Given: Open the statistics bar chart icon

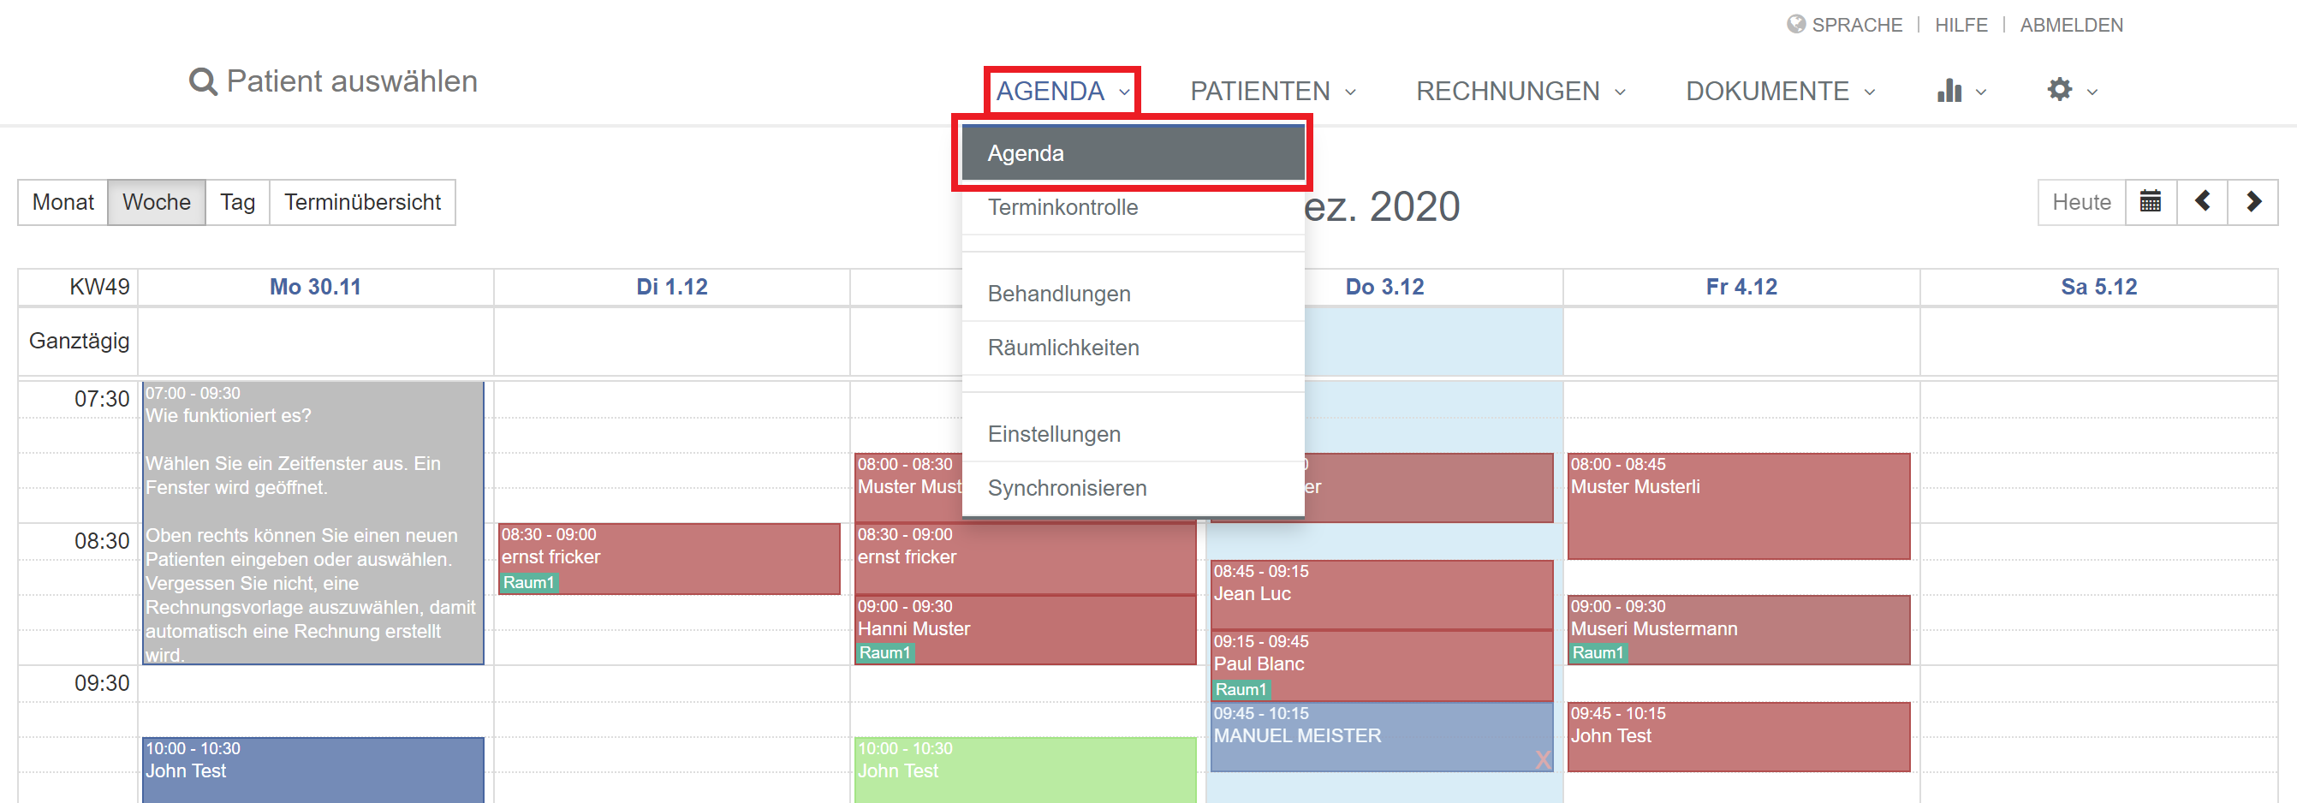Looking at the screenshot, I should (x=1950, y=90).
